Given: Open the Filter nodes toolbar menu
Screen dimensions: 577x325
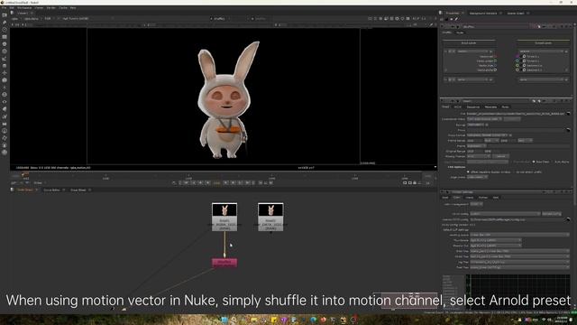Looking at the screenshot, I should tap(5, 51).
